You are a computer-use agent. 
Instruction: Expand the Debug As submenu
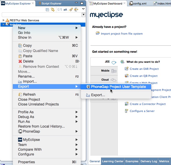click(x=47, y=117)
